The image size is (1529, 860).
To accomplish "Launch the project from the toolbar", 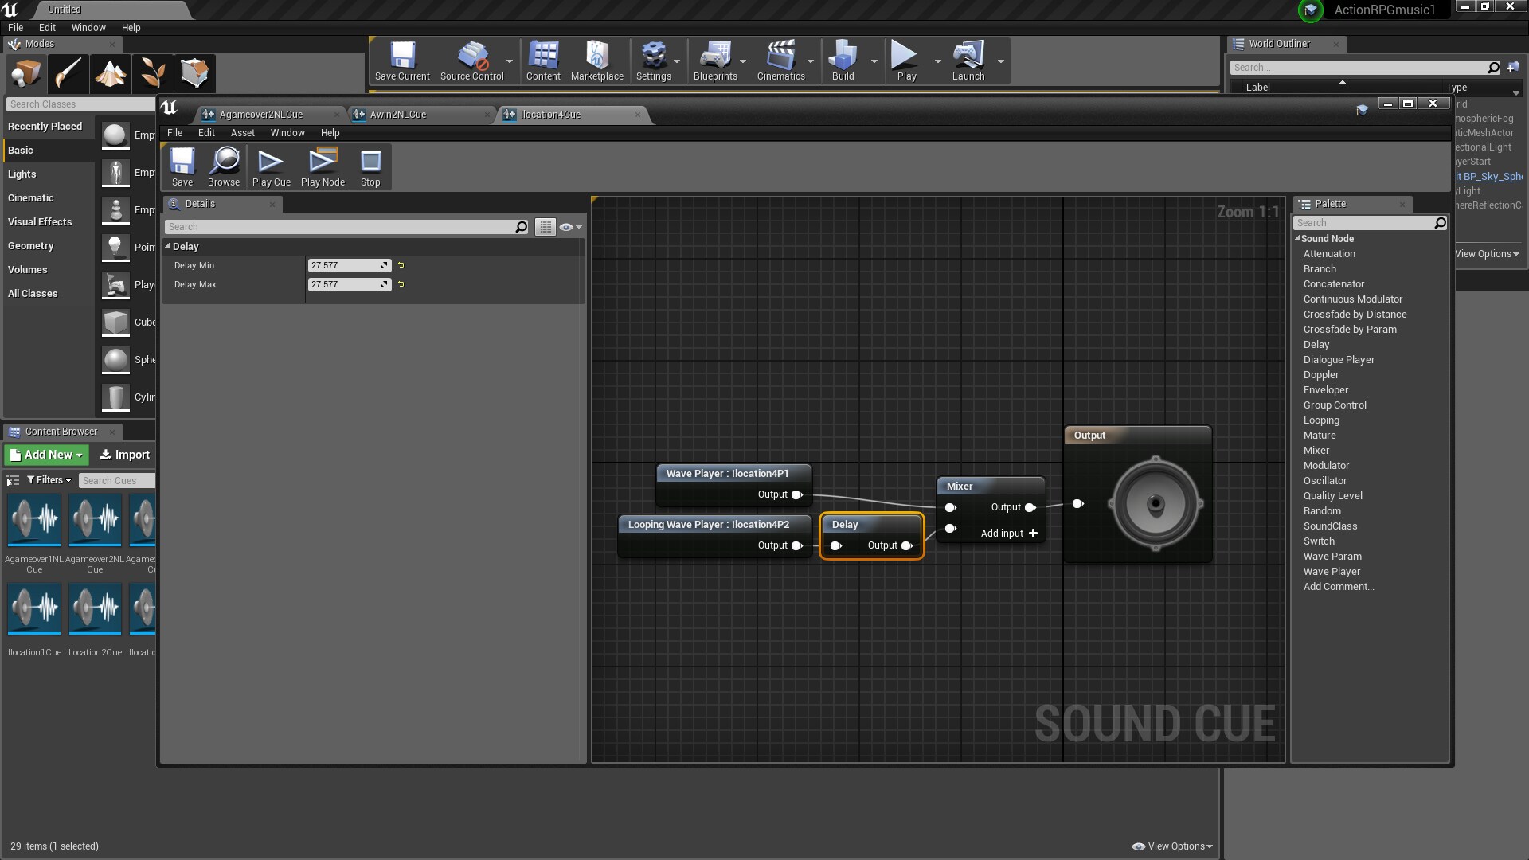I will [x=968, y=60].
